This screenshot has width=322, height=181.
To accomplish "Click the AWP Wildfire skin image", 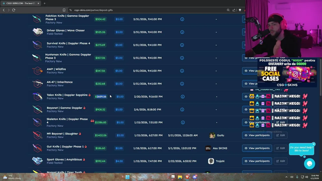I will (x=37, y=71).
